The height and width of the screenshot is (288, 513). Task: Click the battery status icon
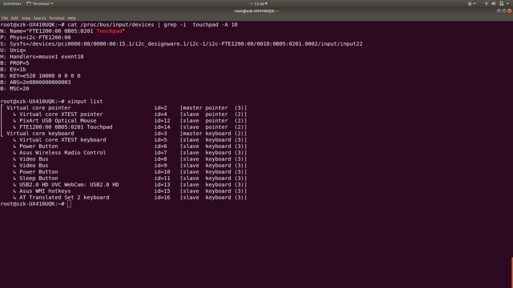coord(501,4)
